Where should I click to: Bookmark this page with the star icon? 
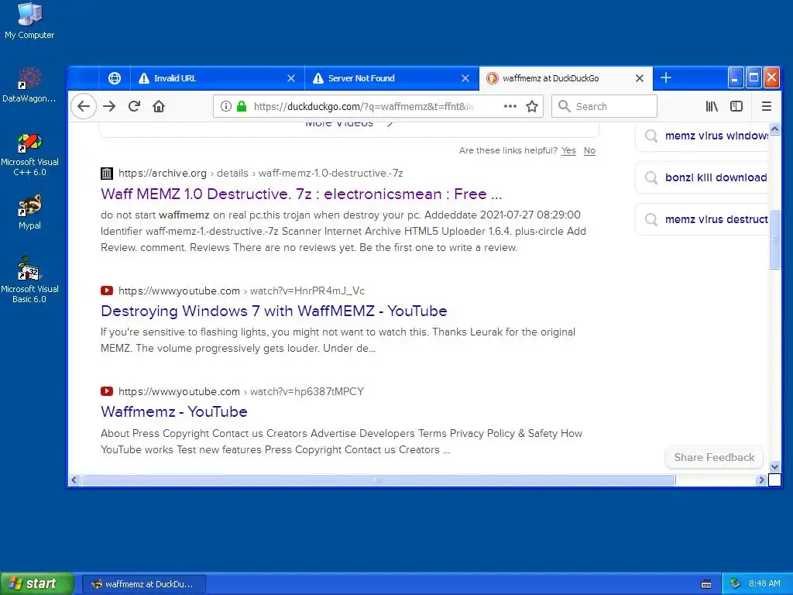click(531, 106)
